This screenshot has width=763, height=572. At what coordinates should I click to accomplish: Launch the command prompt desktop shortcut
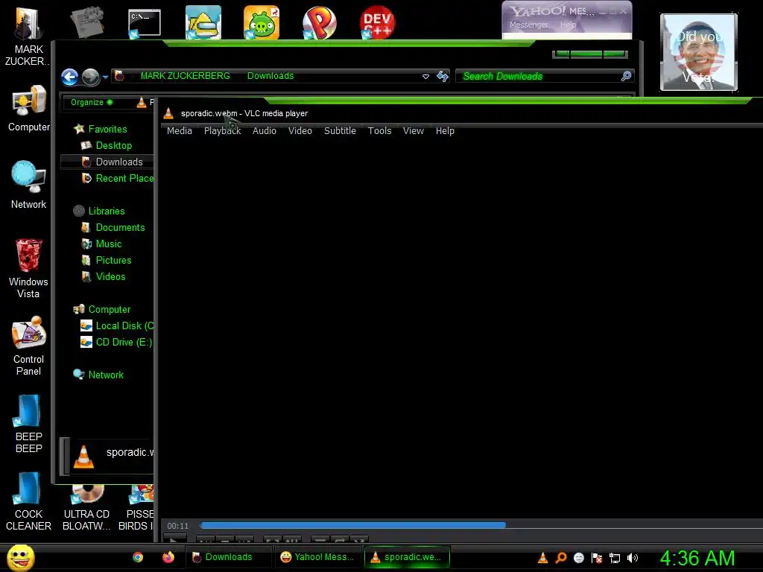145,23
